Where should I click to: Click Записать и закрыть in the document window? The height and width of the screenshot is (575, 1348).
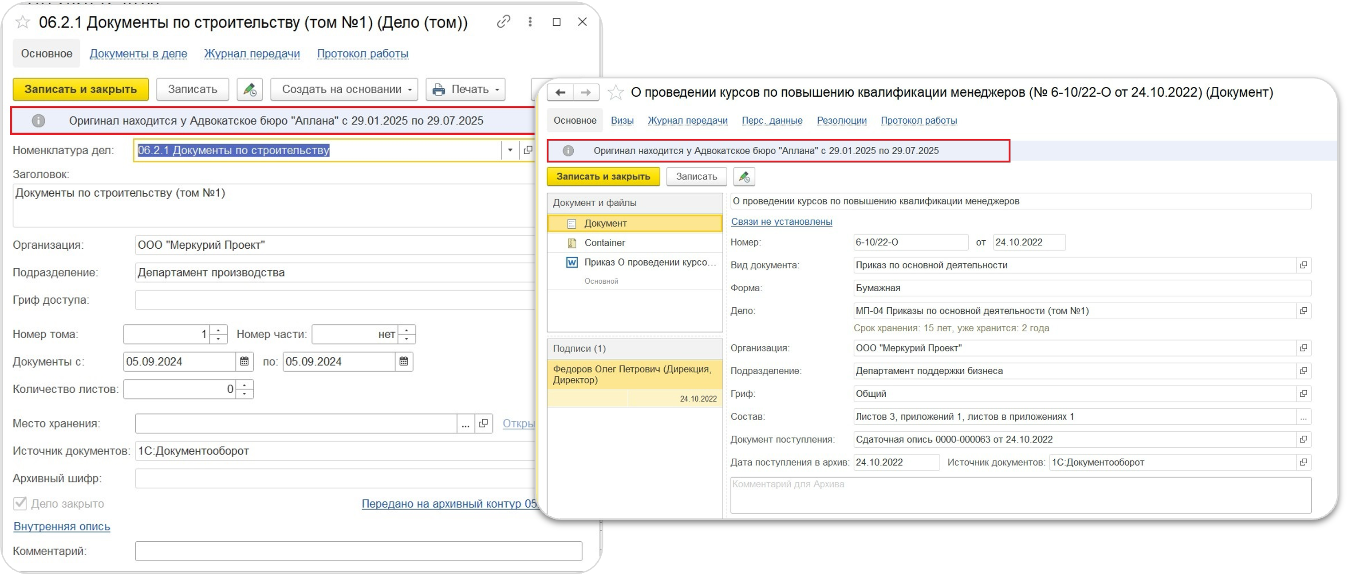[603, 177]
